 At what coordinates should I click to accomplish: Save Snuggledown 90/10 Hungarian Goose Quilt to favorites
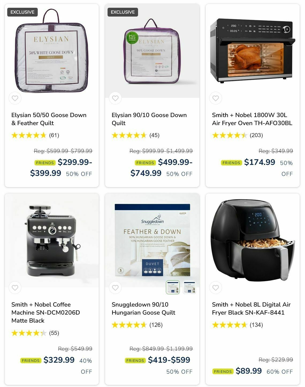[115, 288]
